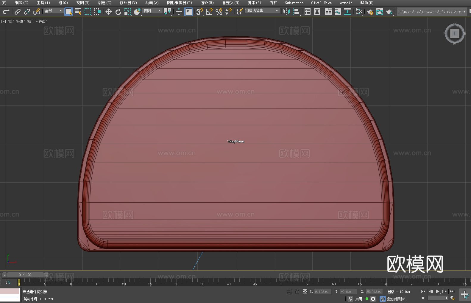Open the Schematic View icon

pyautogui.click(x=347, y=12)
